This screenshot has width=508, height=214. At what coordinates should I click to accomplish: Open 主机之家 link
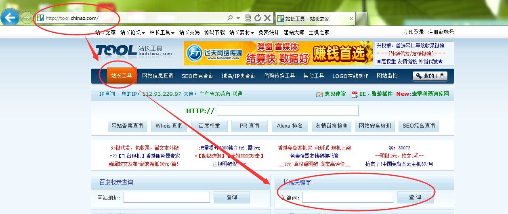pyautogui.click(x=319, y=32)
